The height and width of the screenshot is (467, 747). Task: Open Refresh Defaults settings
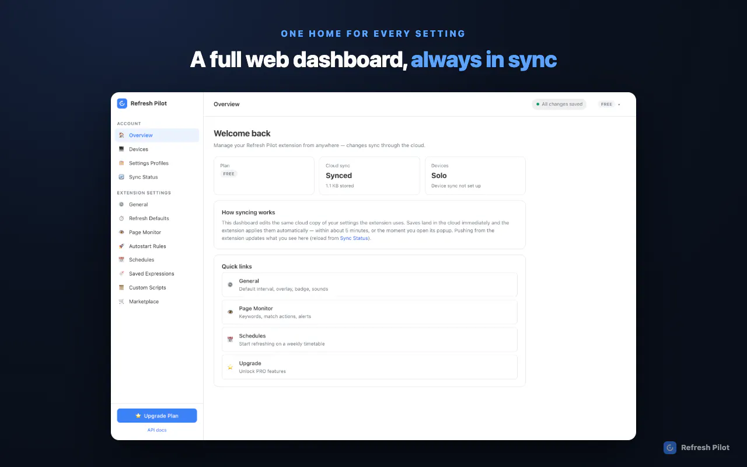(157, 218)
